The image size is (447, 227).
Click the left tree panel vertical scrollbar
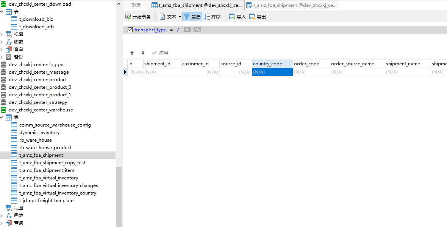pos(119,197)
